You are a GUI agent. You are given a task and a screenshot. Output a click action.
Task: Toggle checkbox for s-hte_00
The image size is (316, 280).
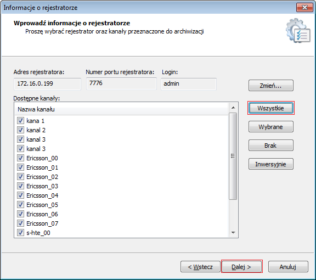(20, 233)
